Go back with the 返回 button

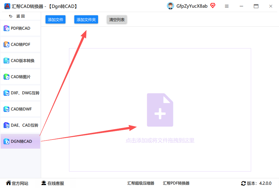(17, 16)
